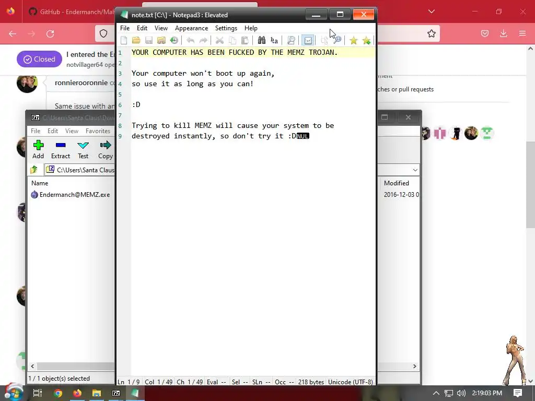Open the Firefox downloads arrow

[503, 33]
